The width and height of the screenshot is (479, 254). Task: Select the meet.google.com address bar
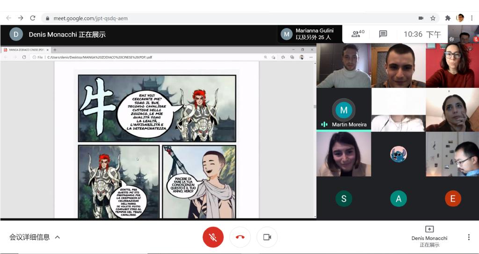(x=240, y=18)
